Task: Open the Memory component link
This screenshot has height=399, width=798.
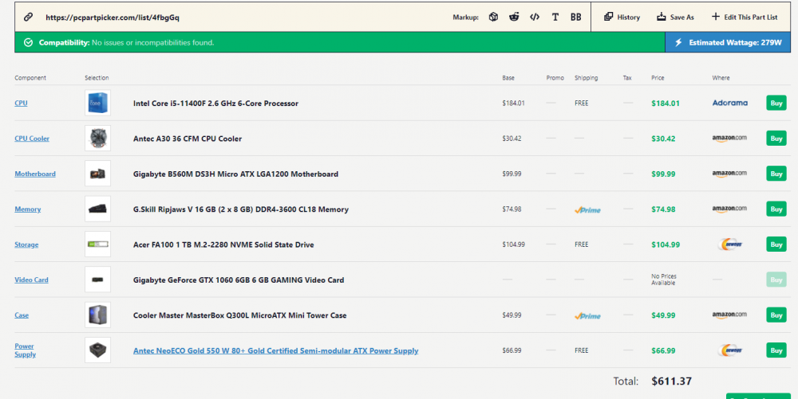Action: click(x=27, y=209)
